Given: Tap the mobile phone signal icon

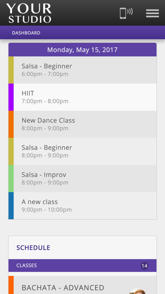Looking at the screenshot, I should (126, 13).
